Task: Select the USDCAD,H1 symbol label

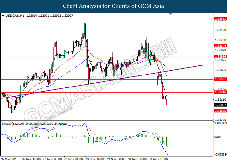Action: tap(15, 16)
